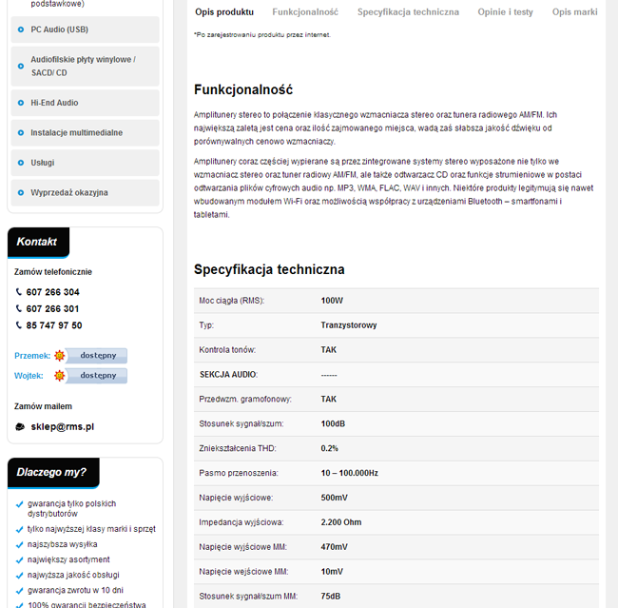The image size is (618, 608).
Task: Click phone number 607 266 304
Action: click(53, 292)
